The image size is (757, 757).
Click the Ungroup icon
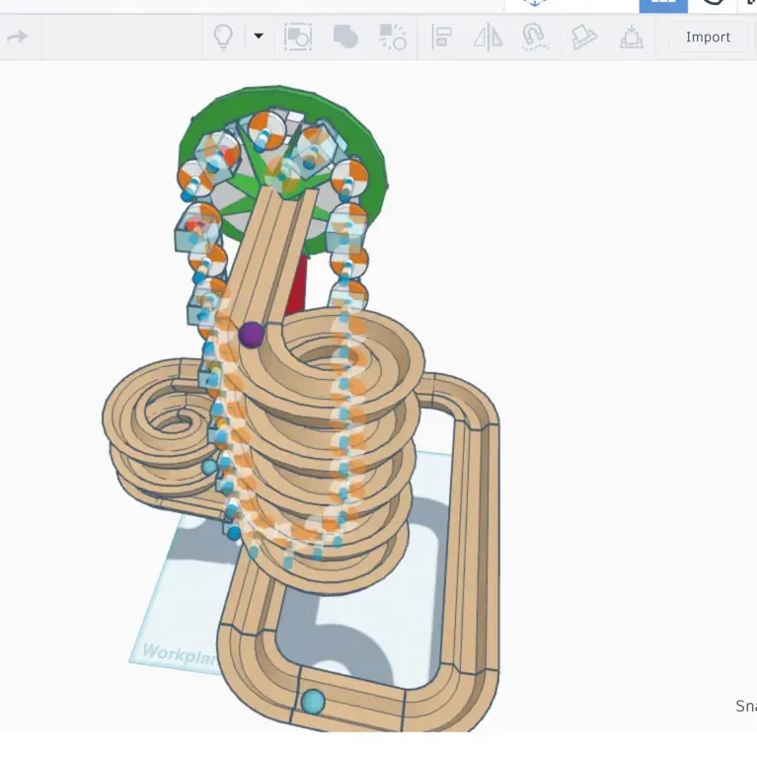tap(393, 38)
